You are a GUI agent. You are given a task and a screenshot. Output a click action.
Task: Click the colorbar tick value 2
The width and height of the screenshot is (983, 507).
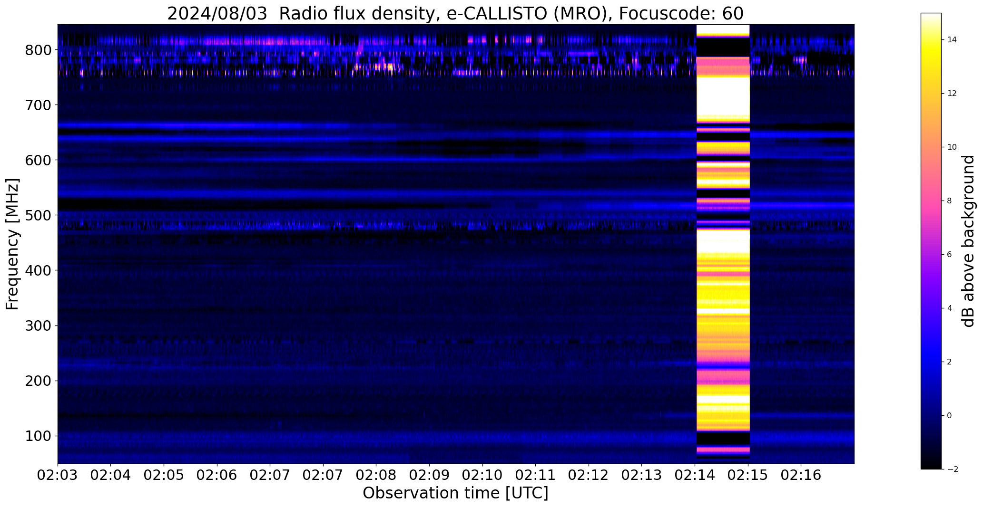click(x=950, y=362)
